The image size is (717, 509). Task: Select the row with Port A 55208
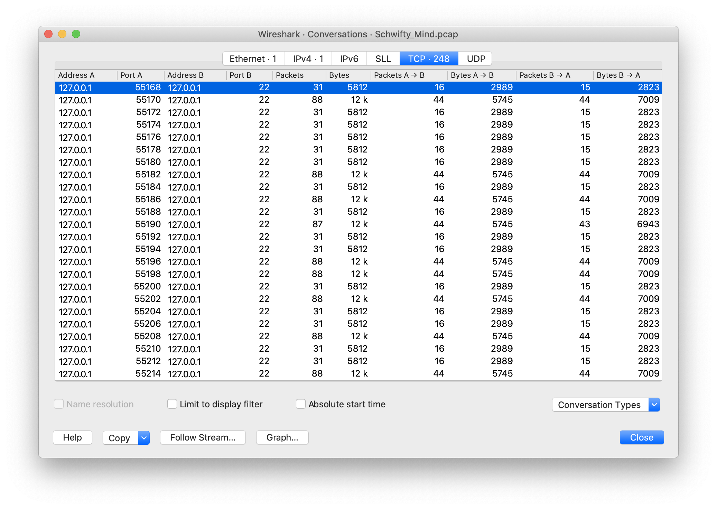(x=358, y=336)
